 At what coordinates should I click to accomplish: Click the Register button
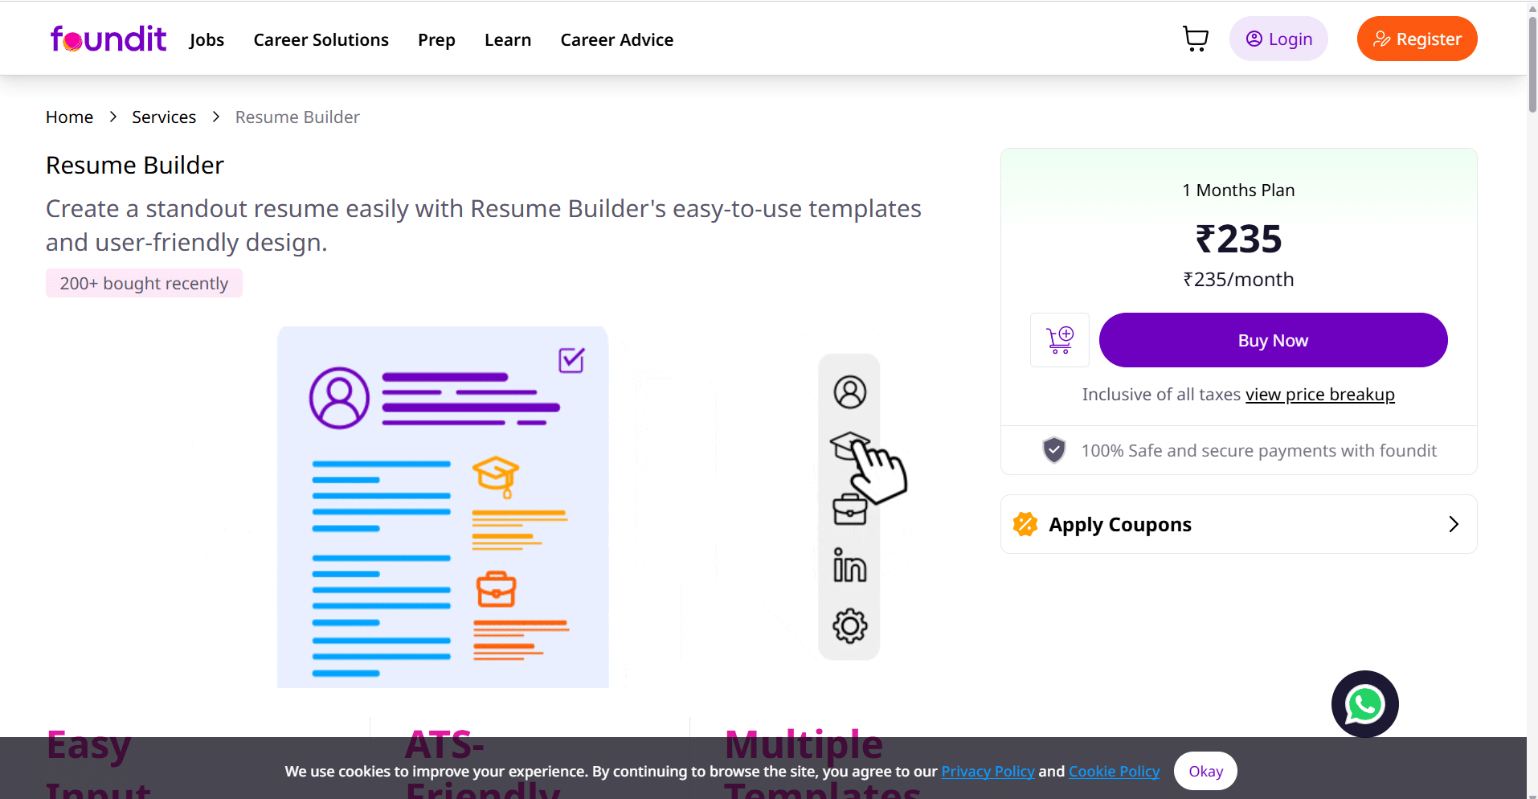pos(1417,39)
